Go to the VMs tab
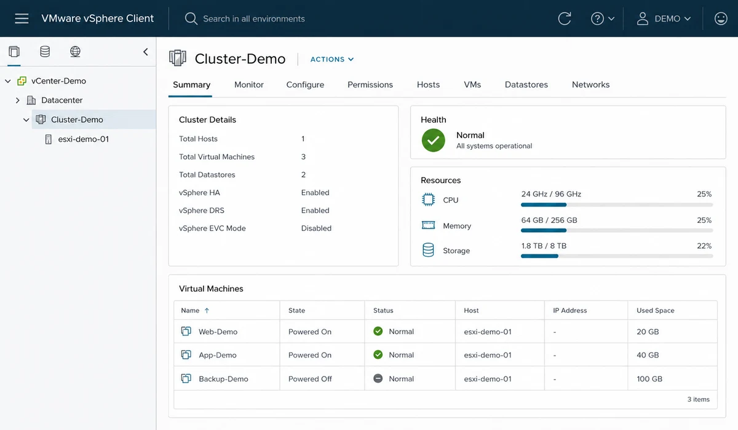This screenshot has width=738, height=430. click(472, 85)
